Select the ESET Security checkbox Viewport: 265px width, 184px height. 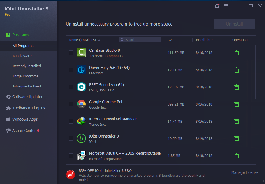pyautogui.click(x=71, y=87)
